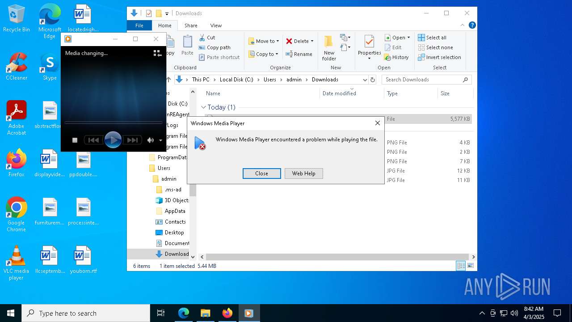Click the Media Player seek bar

coord(113,122)
